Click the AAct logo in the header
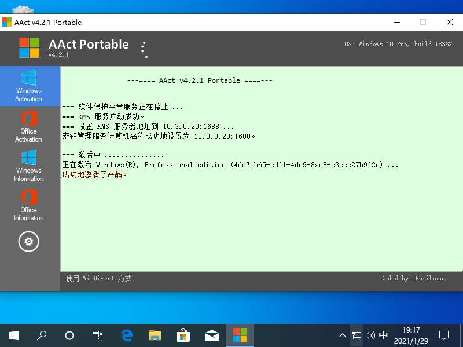The image size is (463, 347). point(28,47)
